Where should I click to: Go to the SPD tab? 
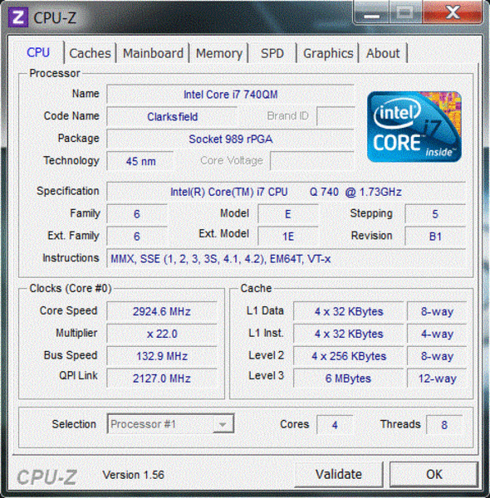pyautogui.click(x=272, y=53)
